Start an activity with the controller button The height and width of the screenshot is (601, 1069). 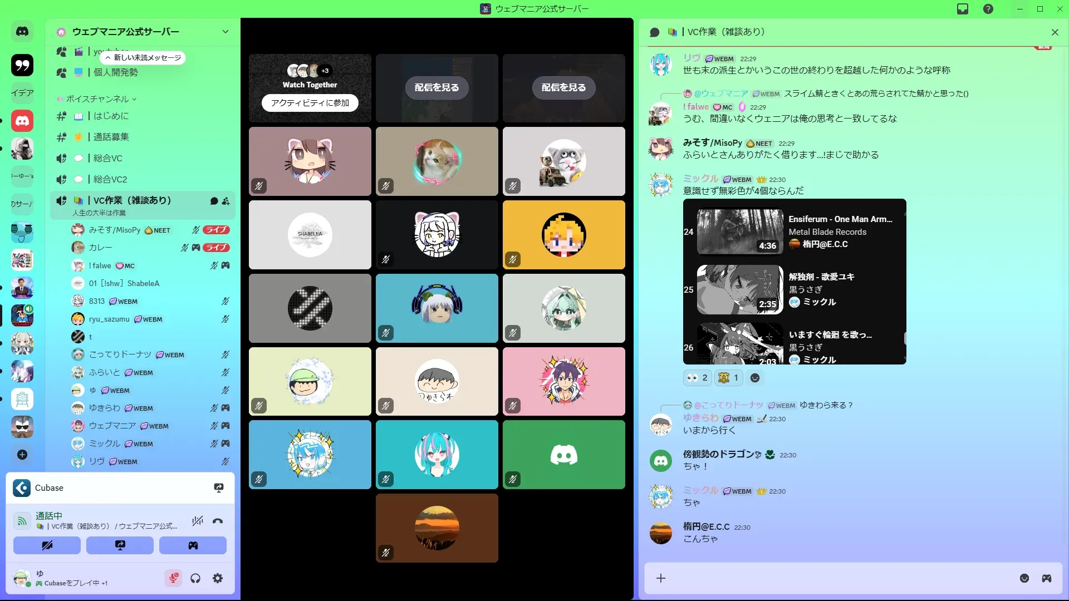[193, 545]
